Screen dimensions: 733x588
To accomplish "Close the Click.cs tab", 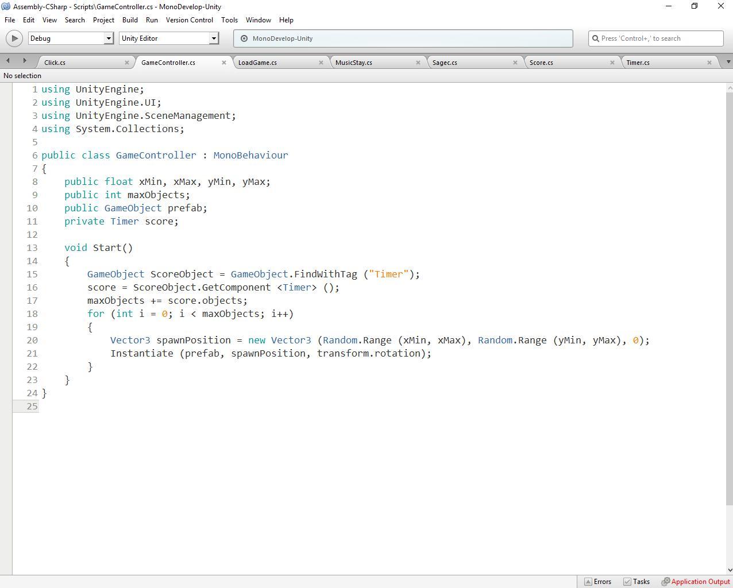I will pos(127,63).
